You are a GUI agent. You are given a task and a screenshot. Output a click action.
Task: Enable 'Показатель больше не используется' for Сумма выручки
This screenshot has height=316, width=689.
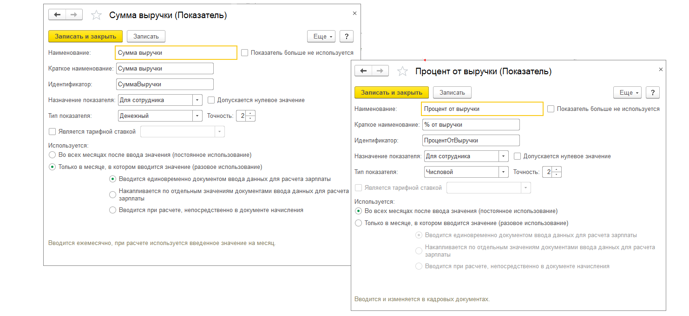tap(245, 53)
